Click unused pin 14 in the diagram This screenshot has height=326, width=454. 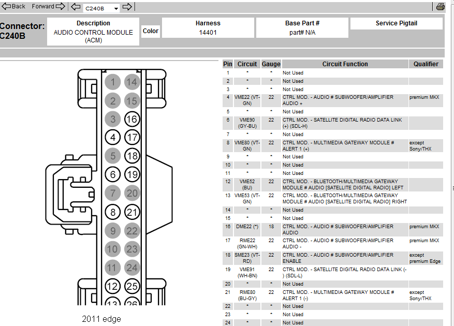[x=132, y=82]
